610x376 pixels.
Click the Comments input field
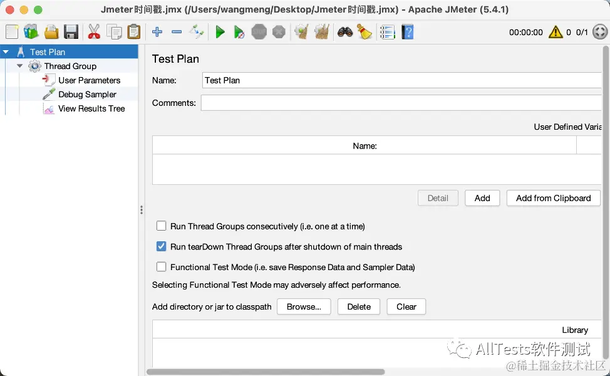tap(401, 103)
